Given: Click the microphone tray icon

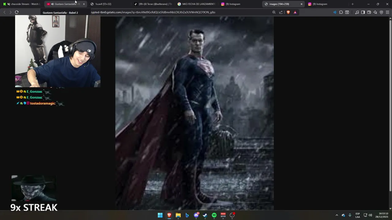Looking at the screenshot, I should click(350, 215).
